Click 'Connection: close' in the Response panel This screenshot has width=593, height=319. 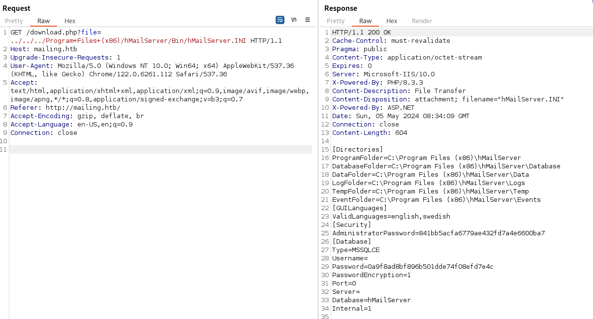366,124
